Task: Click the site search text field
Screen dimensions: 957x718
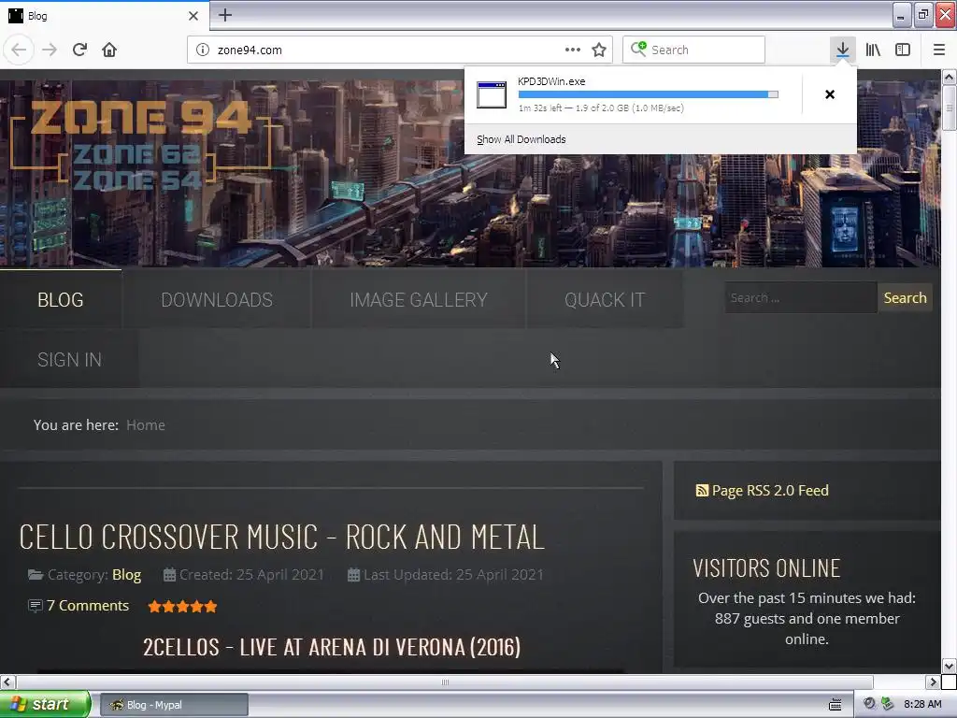Action: coord(801,298)
